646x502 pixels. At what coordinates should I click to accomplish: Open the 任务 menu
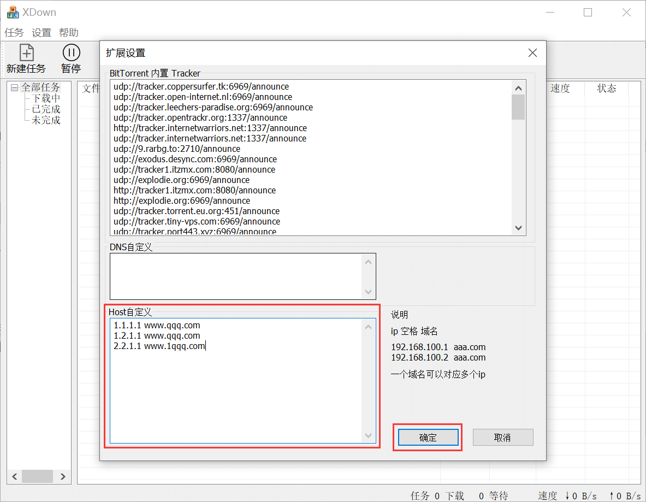[x=14, y=32]
